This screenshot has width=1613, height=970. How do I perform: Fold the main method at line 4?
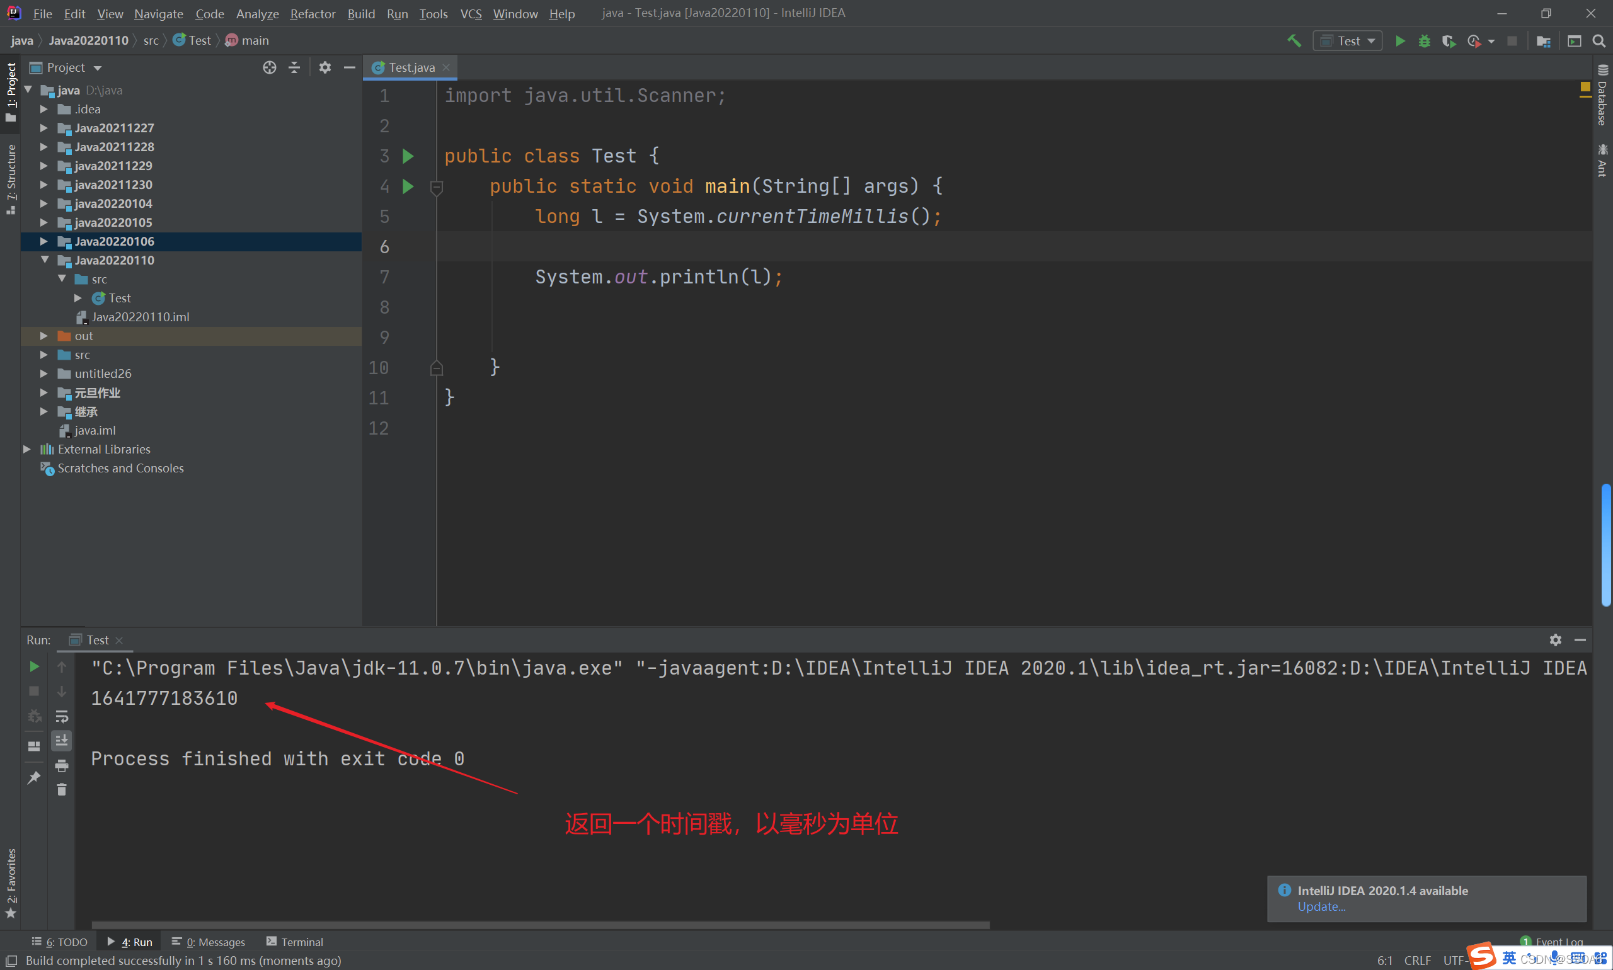(437, 188)
